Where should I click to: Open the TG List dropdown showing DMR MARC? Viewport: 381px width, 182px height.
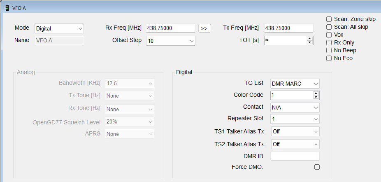point(295,84)
